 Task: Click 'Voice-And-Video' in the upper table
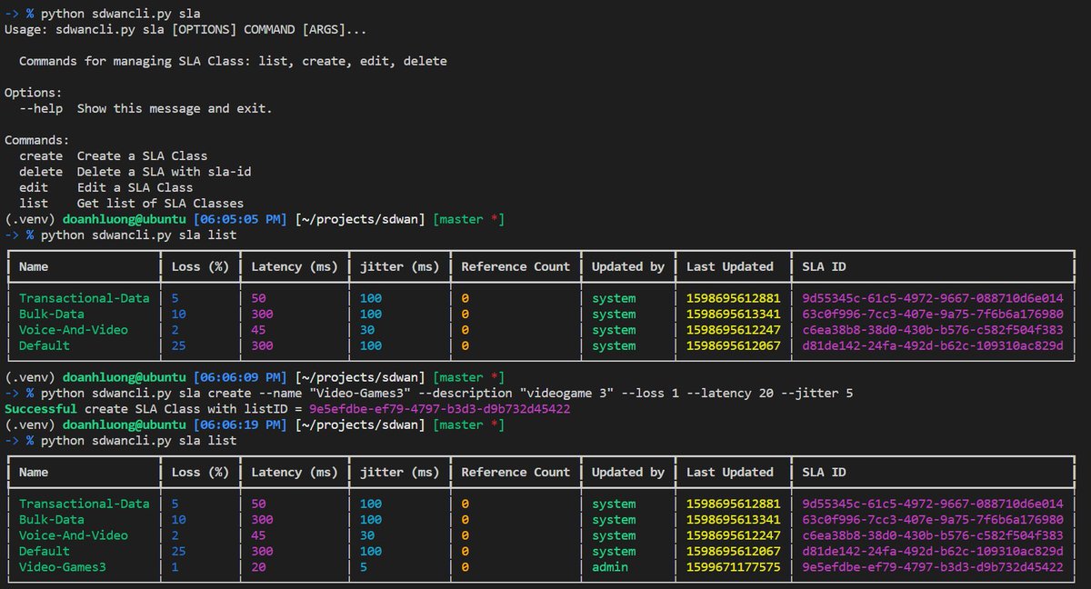pyautogui.click(x=74, y=330)
